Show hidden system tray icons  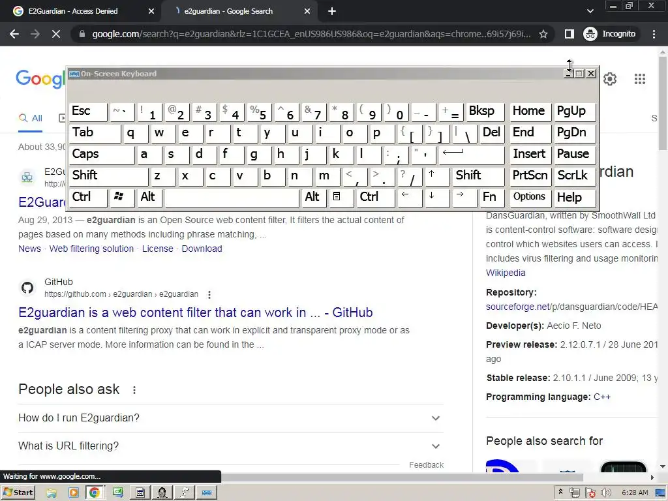pyautogui.click(x=560, y=492)
